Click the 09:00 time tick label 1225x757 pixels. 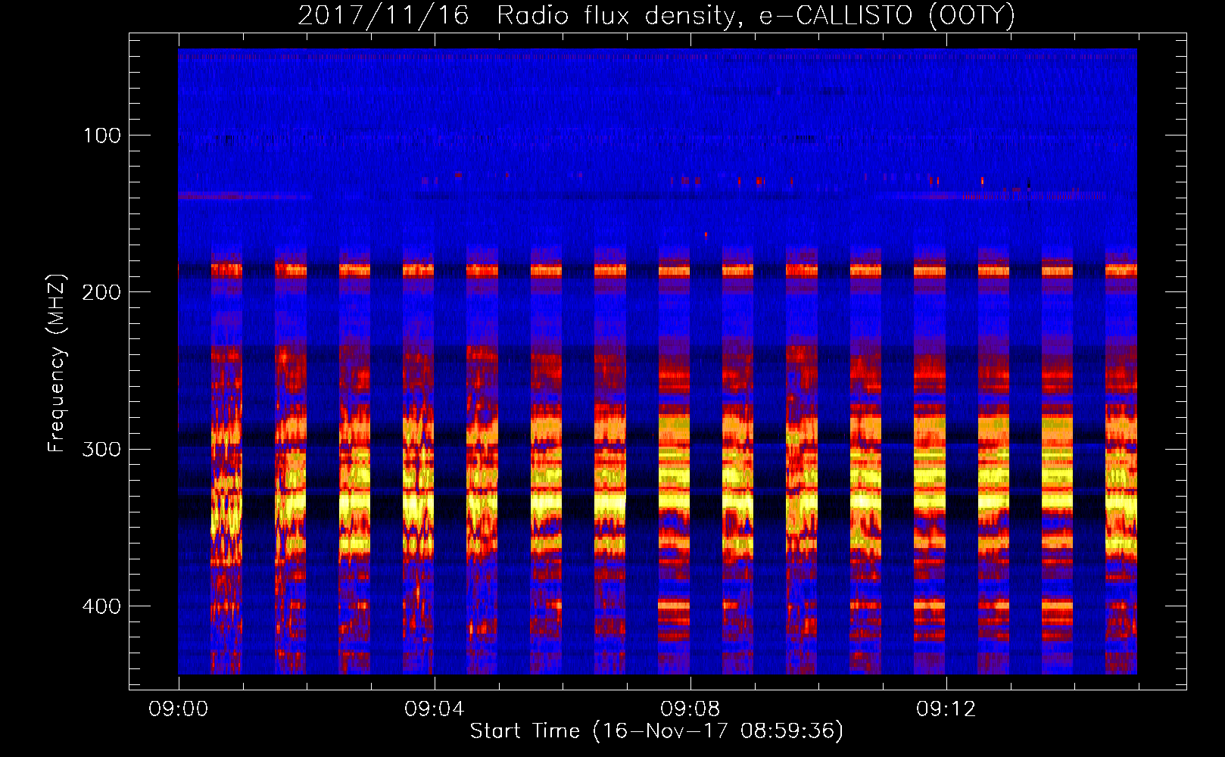179,709
